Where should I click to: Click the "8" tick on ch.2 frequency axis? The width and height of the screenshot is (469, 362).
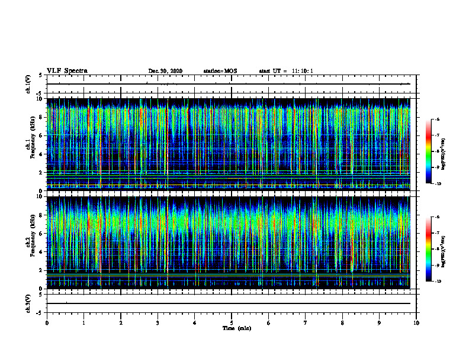[x=41, y=215]
